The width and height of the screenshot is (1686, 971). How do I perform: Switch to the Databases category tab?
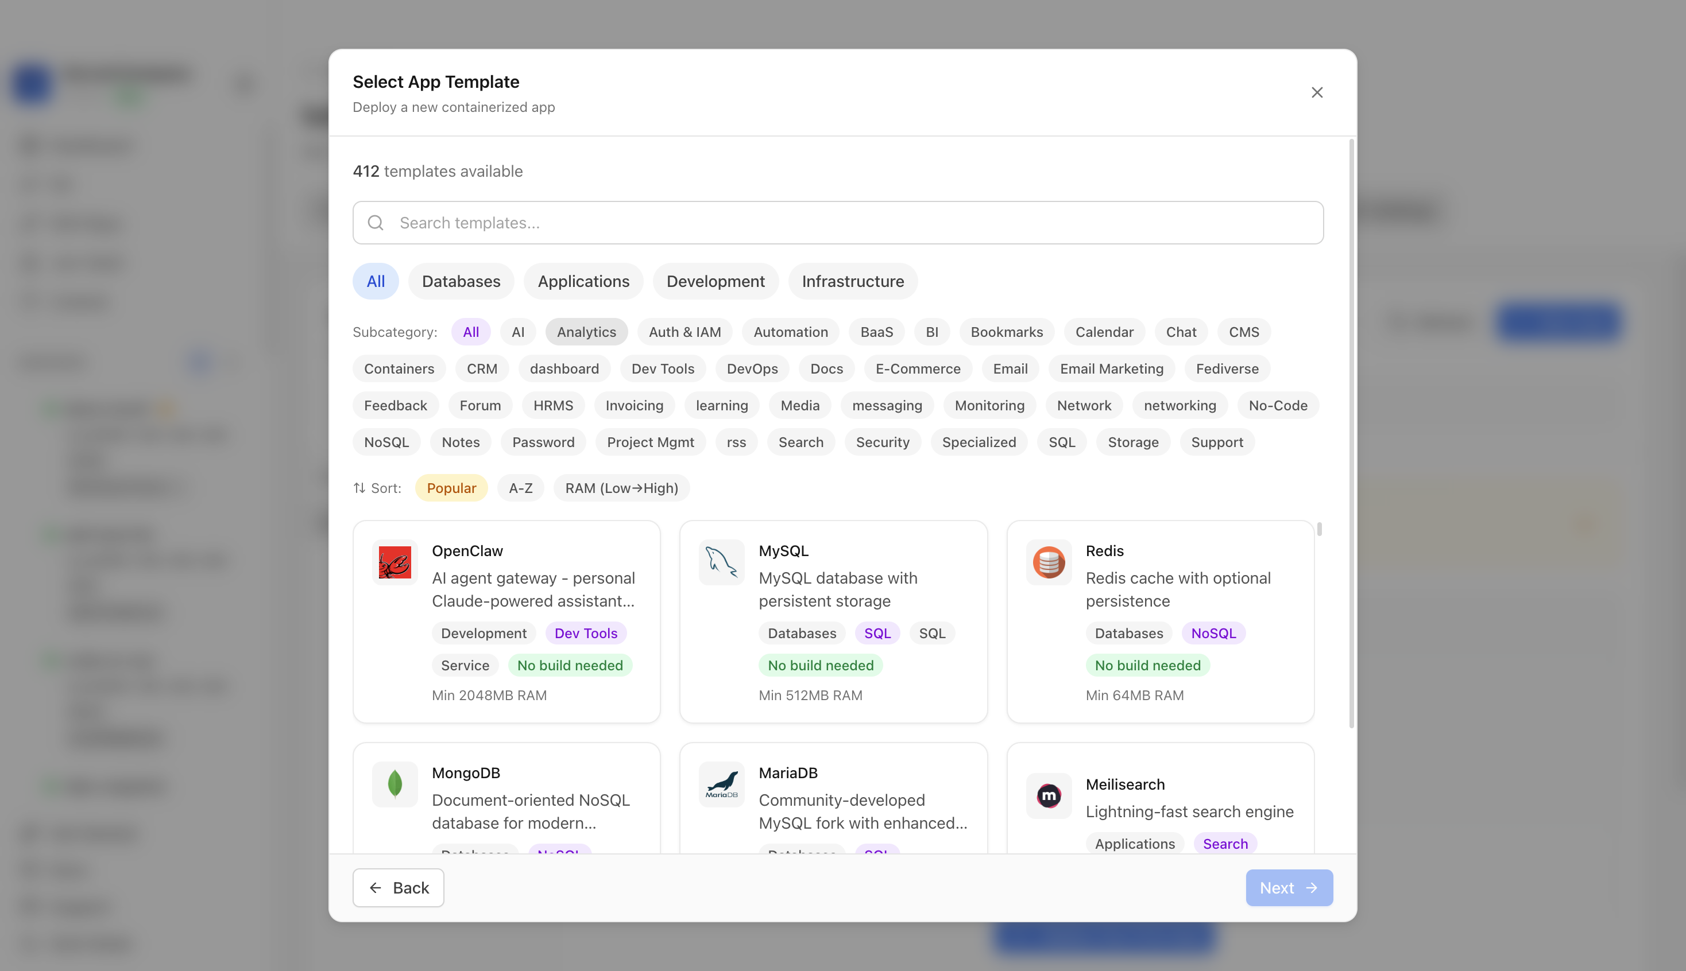pyautogui.click(x=461, y=281)
